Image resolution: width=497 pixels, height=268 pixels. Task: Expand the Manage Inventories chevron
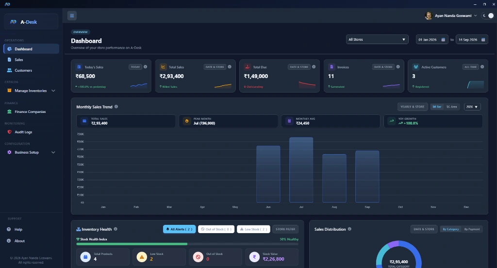click(x=53, y=91)
